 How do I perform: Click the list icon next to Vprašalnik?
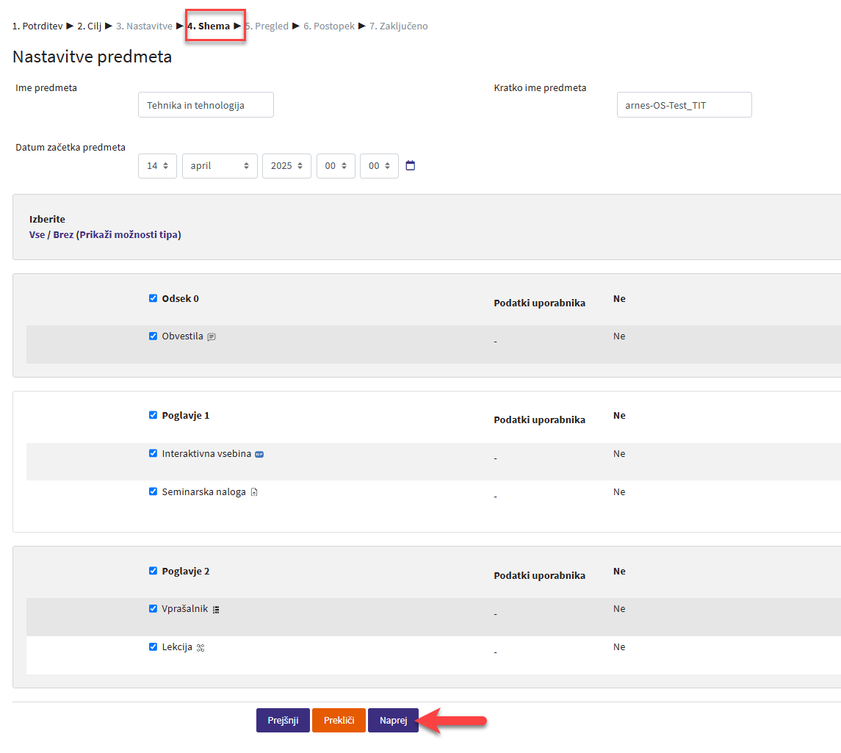pos(216,609)
